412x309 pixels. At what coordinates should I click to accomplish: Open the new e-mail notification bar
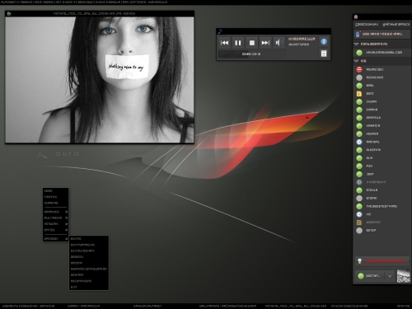[x=382, y=34]
